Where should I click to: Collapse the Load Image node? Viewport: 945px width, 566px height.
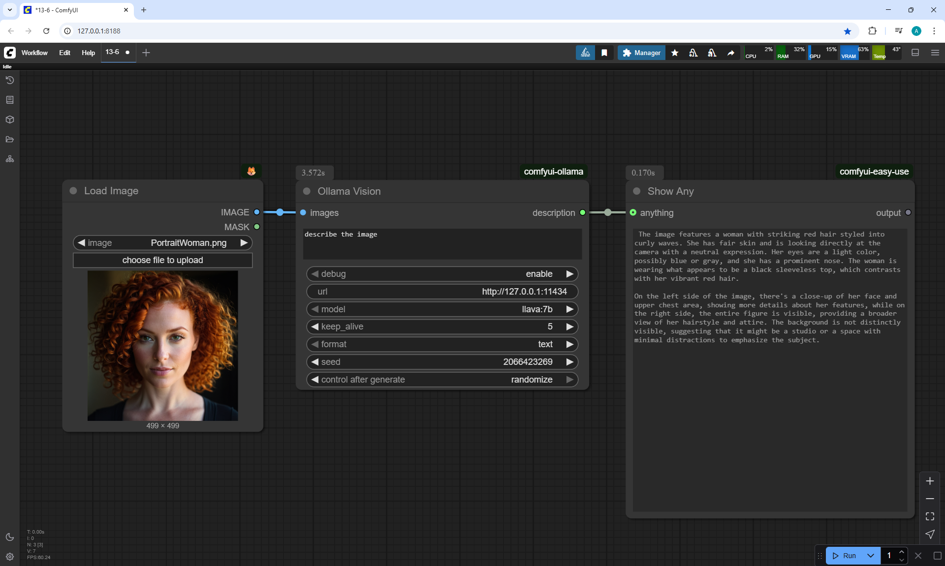coord(73,191)
